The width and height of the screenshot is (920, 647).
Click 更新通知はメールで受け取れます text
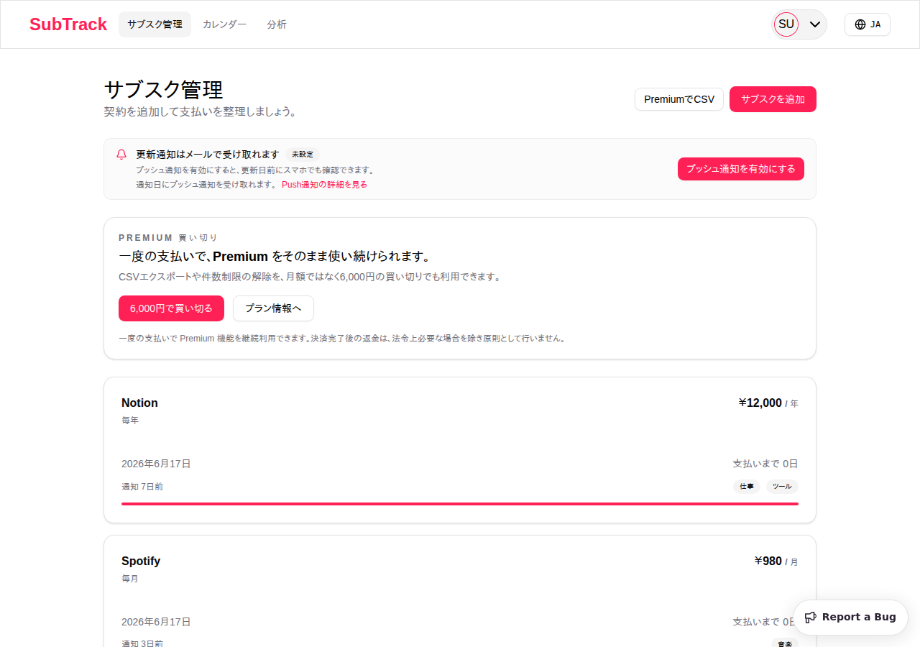[x=208, y=155]
